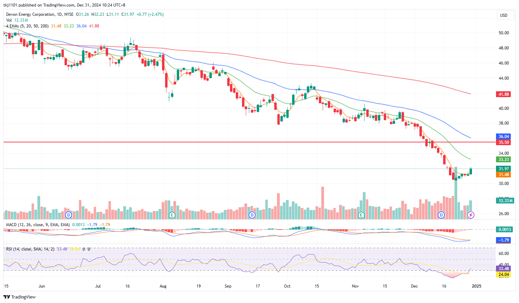Click the November earnings E marker
Screen dimensions: 519x303
[361, 215]
